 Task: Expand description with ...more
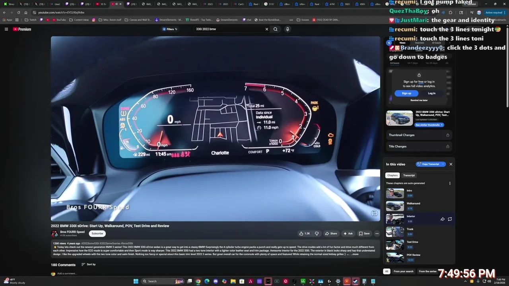(354, 254)
